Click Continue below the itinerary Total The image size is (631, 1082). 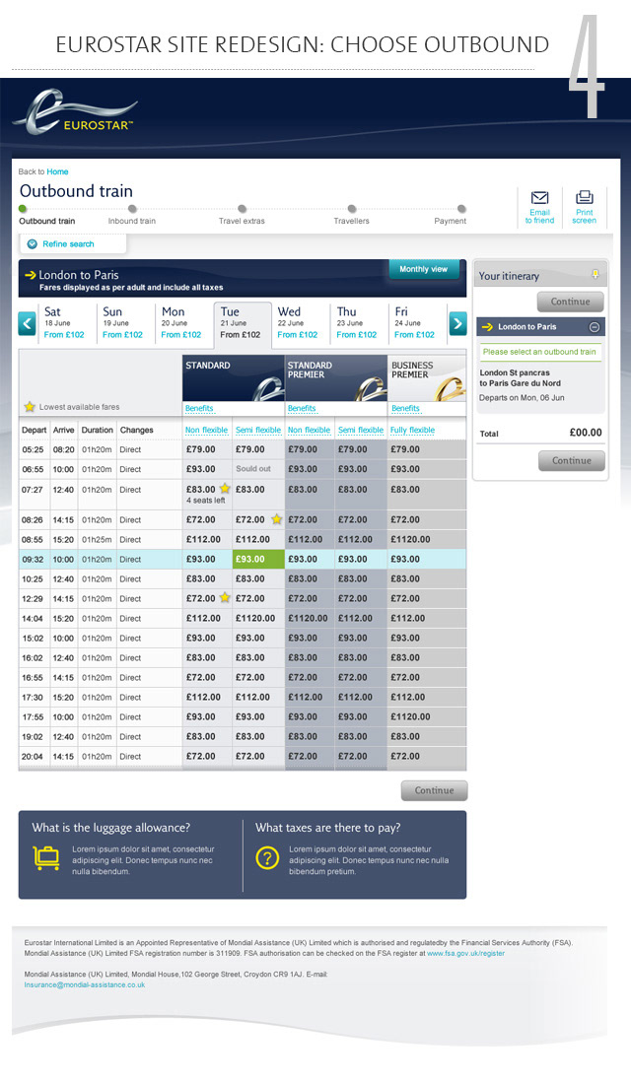pyautogui.click(x=571, y=460)
